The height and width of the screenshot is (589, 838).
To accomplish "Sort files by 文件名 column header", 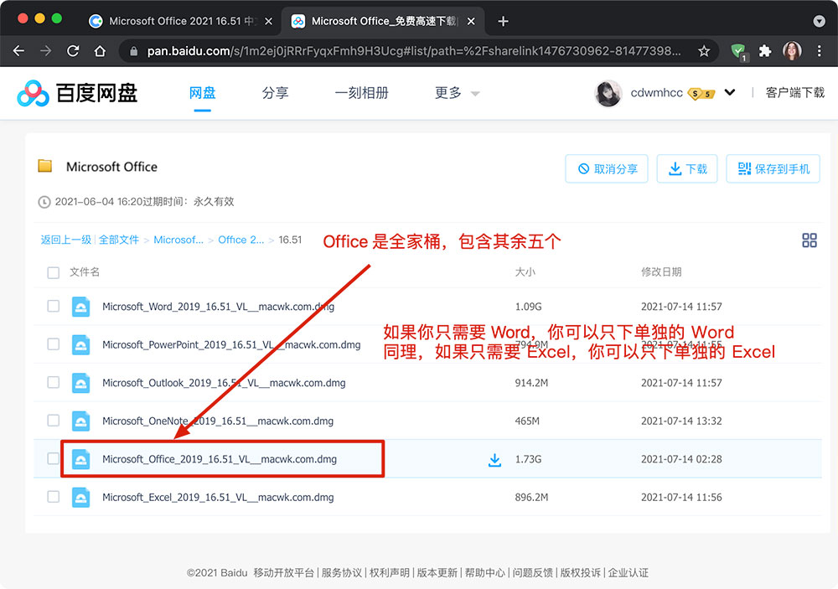I will (85, 272).
